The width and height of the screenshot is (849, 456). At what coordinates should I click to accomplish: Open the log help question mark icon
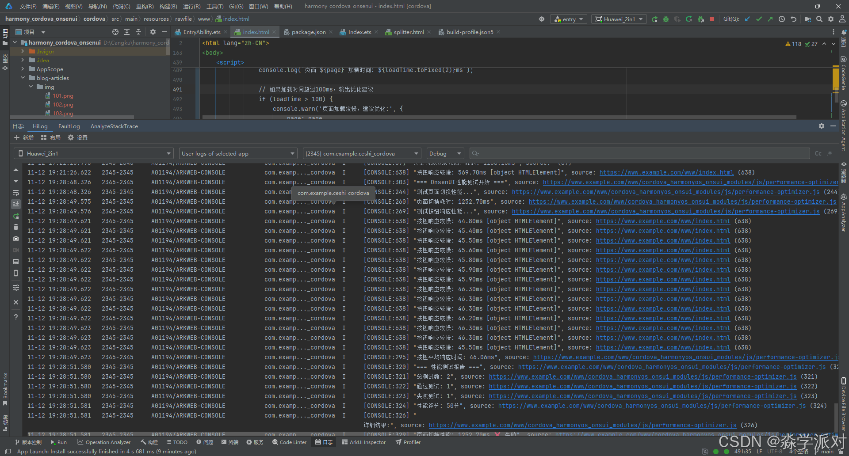[x=16, y=317]
